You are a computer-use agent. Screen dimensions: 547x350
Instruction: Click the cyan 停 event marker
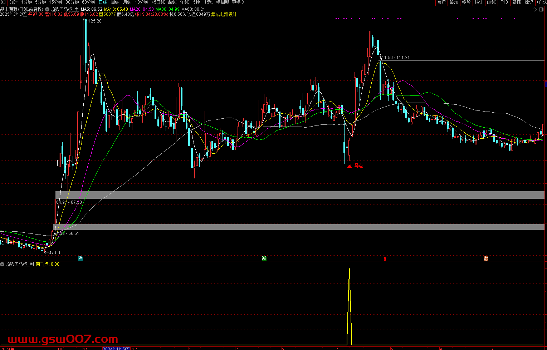coord(80,258)
